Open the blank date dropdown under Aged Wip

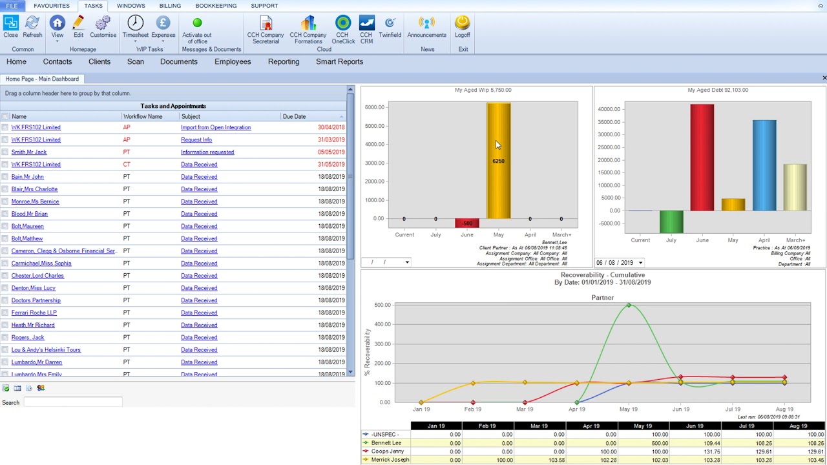pos(407,262)
